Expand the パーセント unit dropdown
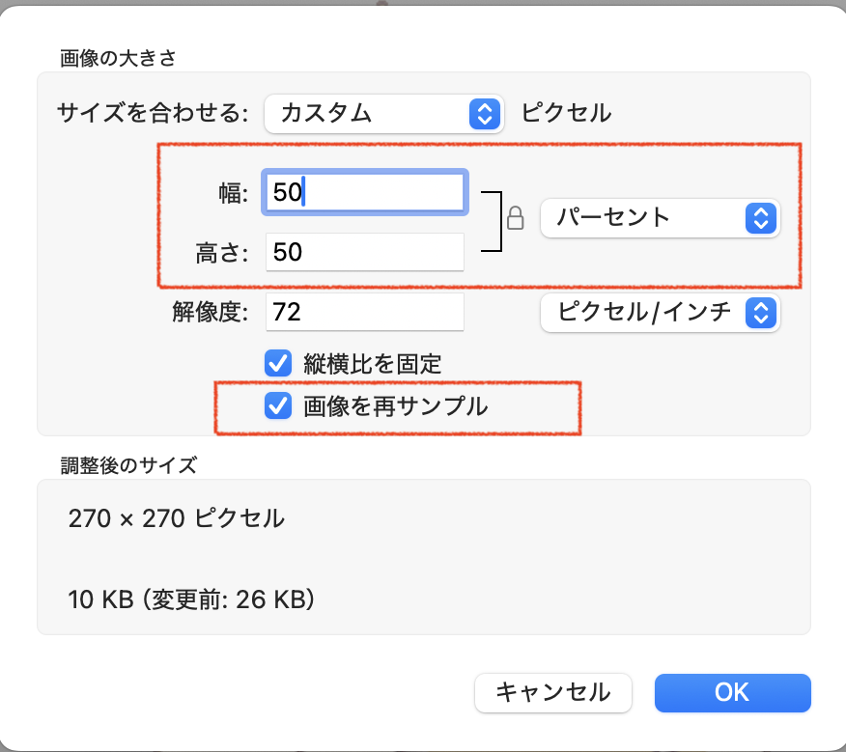Viewport: 846px width, 752px height. (x=660, y=217)
